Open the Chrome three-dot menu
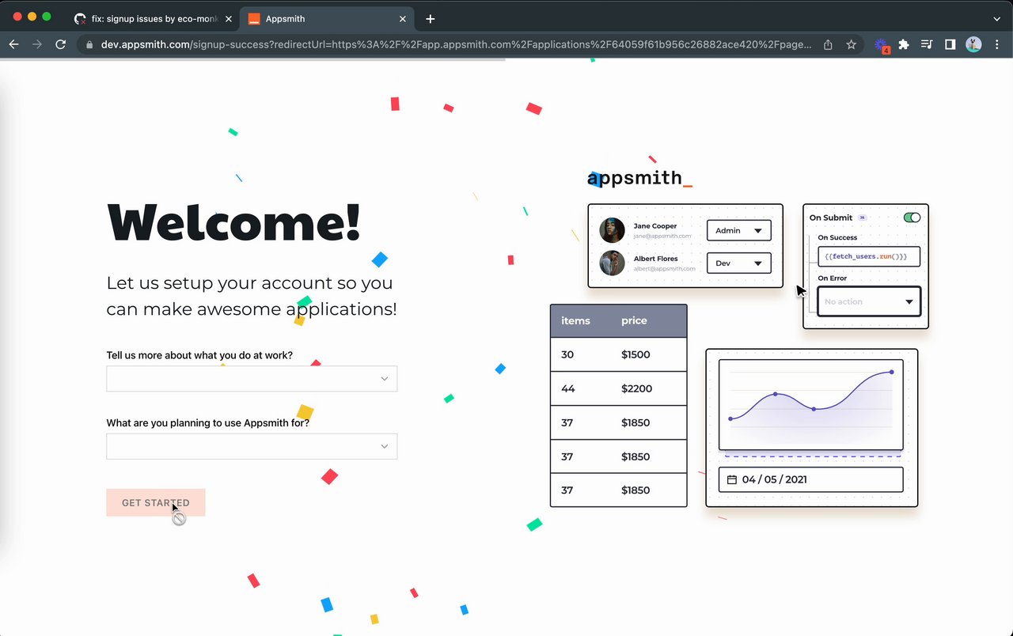 pos(996,45)
